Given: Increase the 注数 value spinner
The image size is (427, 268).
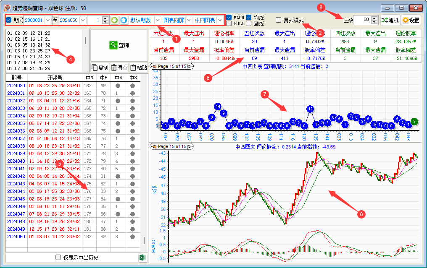Looking at the screenshot, I should 374,18.
